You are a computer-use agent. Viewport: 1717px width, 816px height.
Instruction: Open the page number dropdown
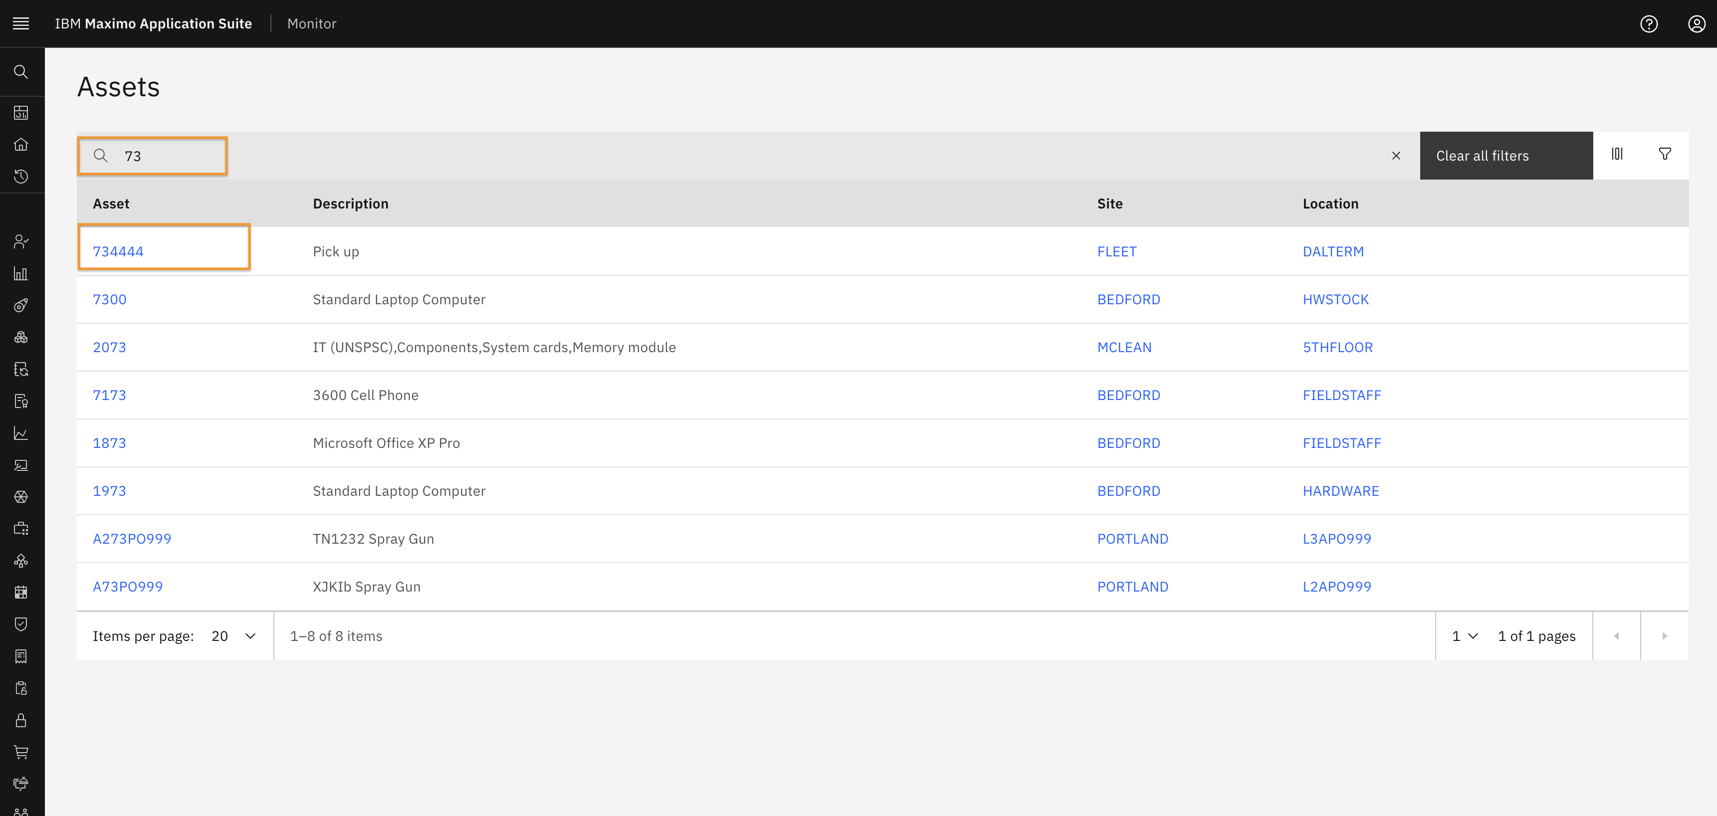[1465, 636]
